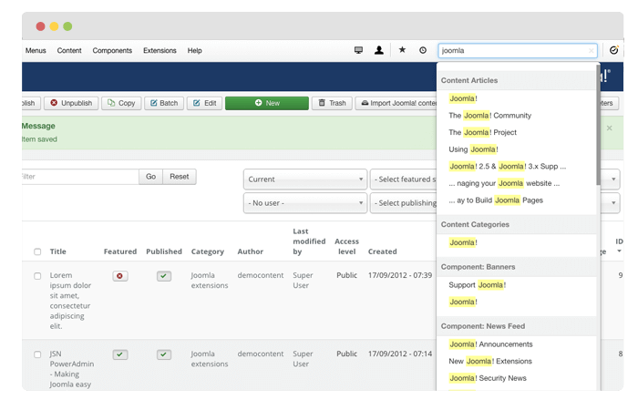Sort table by Published column
This screenshot has height=410, width=638.
tap(164, 251)
